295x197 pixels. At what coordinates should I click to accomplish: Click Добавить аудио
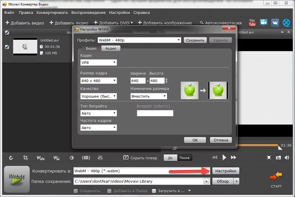[x=69, y=23]
